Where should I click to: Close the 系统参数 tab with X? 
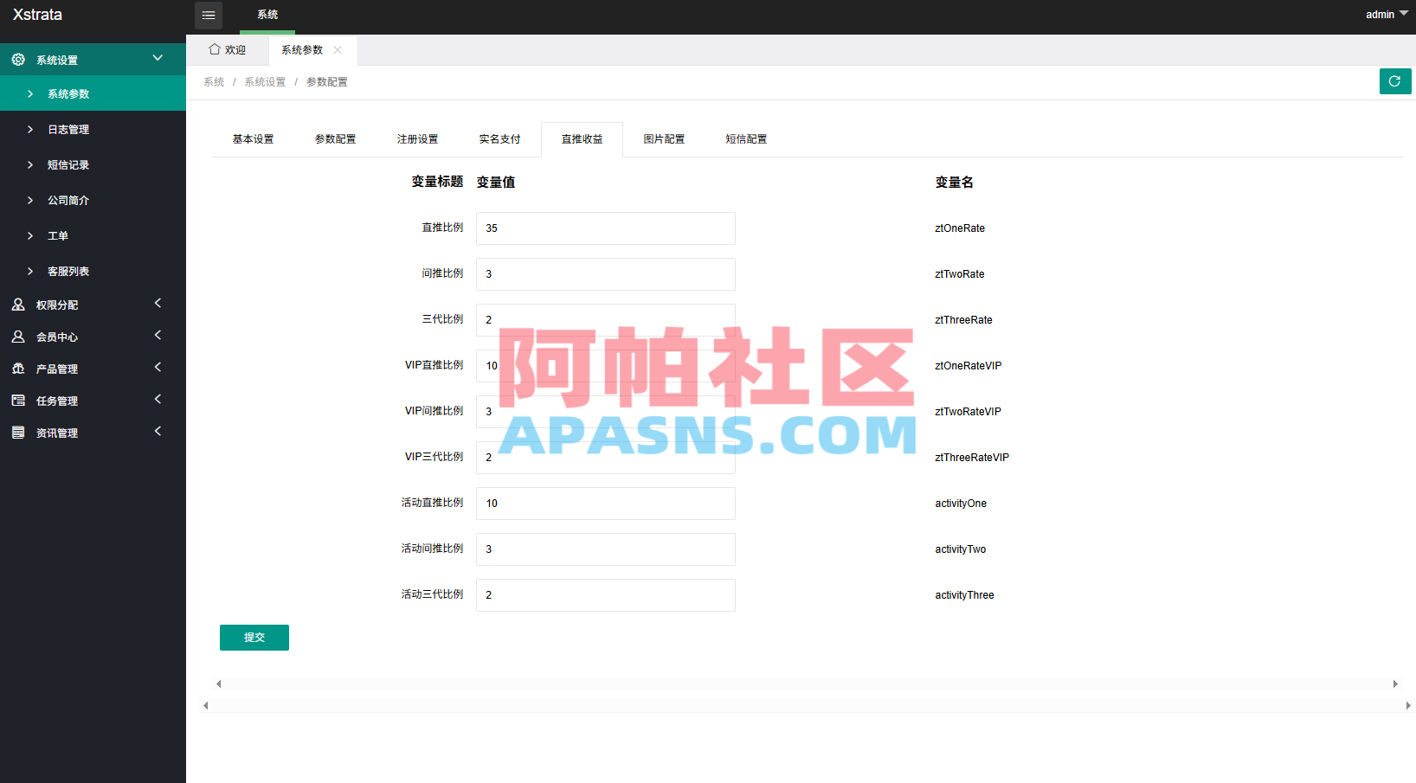point(338,50)
